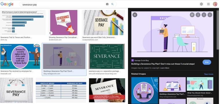The image size is (223, 104).
Task: Click See more related images
Action: (x=209, y=74)
